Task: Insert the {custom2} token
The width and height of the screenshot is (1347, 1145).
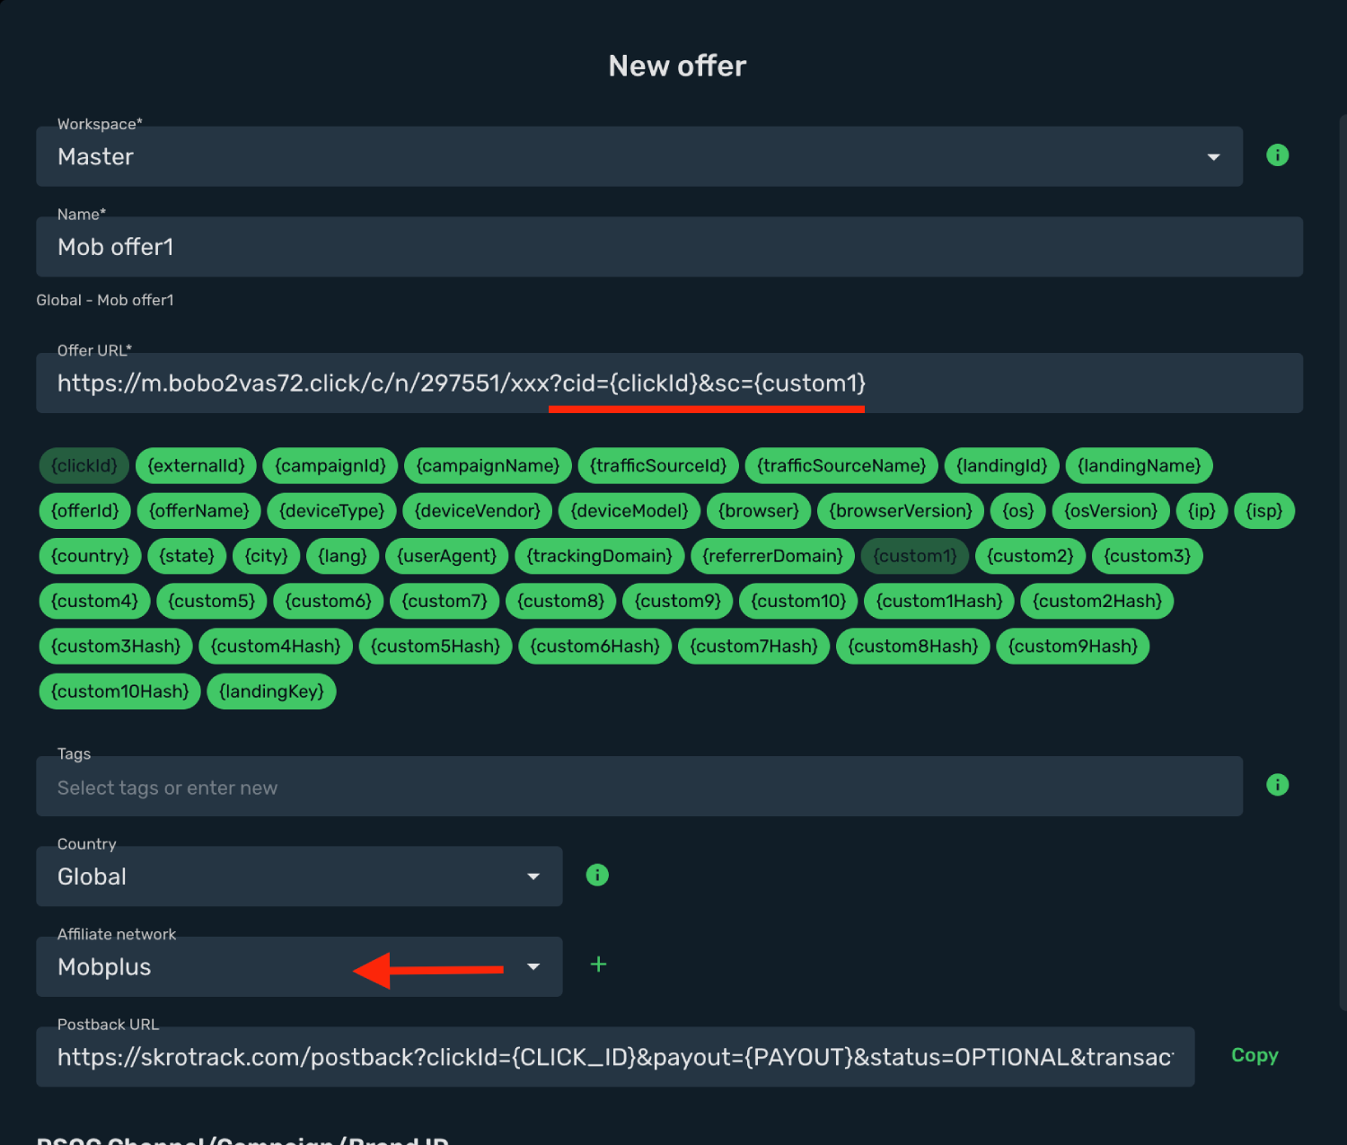Action: point(1031,556)
